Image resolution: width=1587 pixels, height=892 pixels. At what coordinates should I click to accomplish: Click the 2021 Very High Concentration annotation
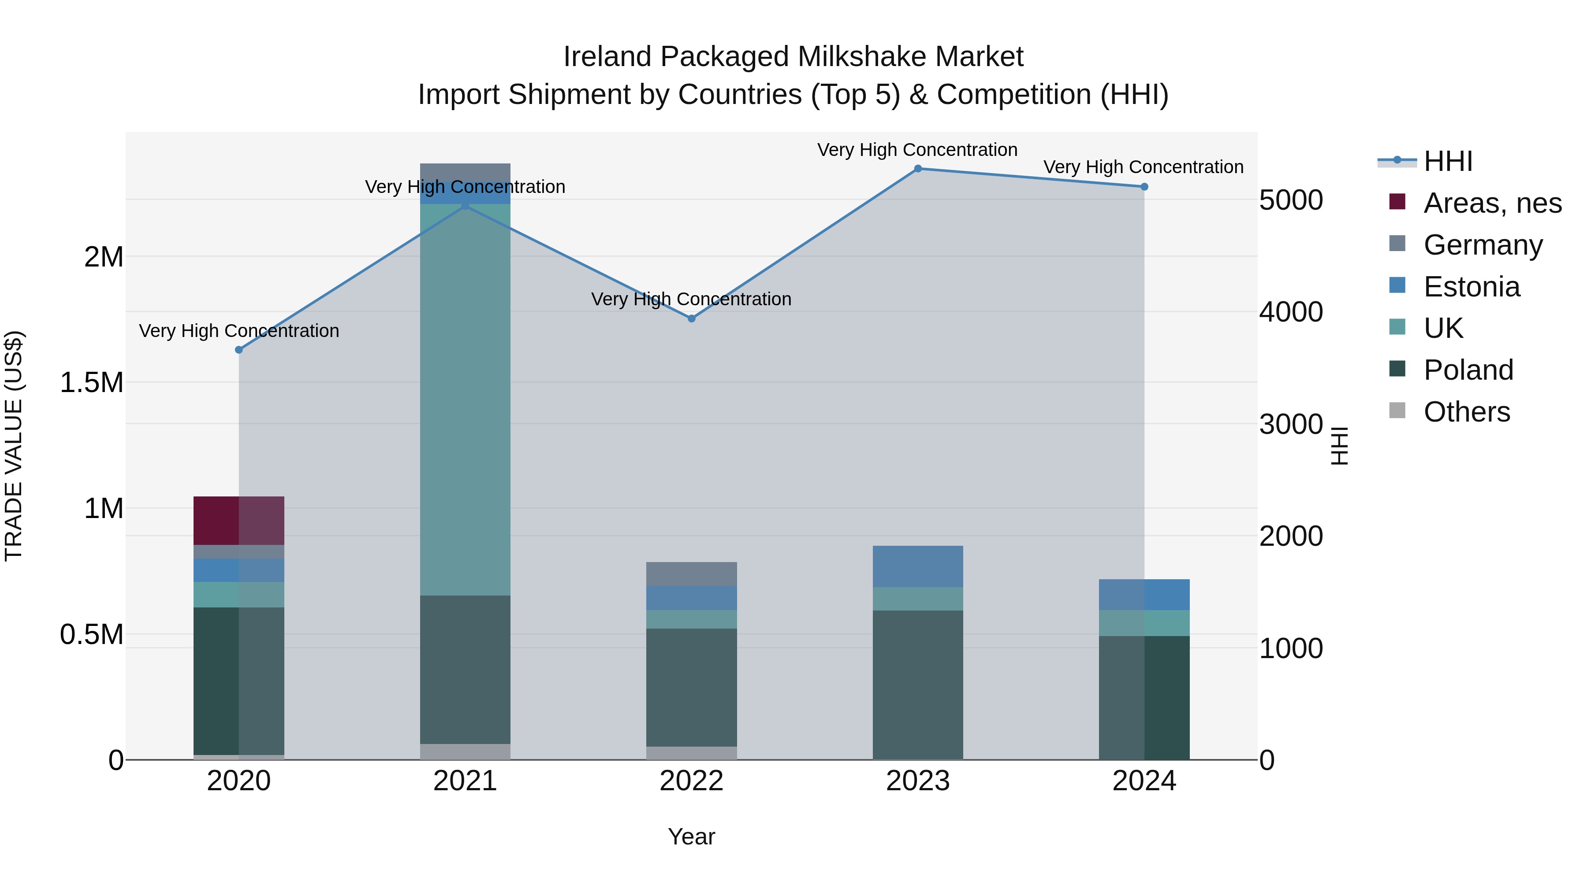click(x=465, y=186)
